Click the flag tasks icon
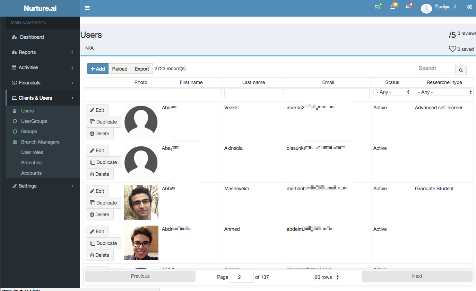Image resolution: width=476 pixels, height=291 pixels. click(408, 7)
